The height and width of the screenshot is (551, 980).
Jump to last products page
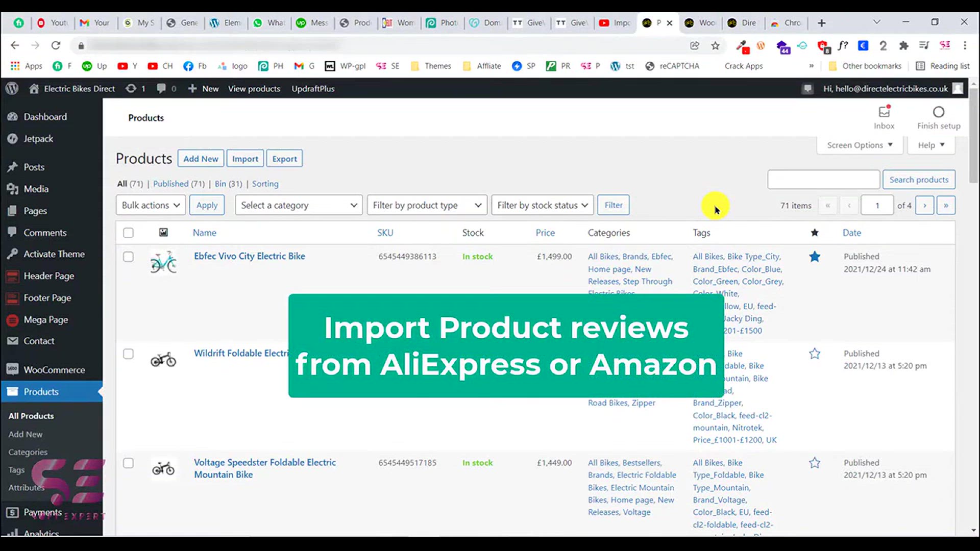point(946,205)
